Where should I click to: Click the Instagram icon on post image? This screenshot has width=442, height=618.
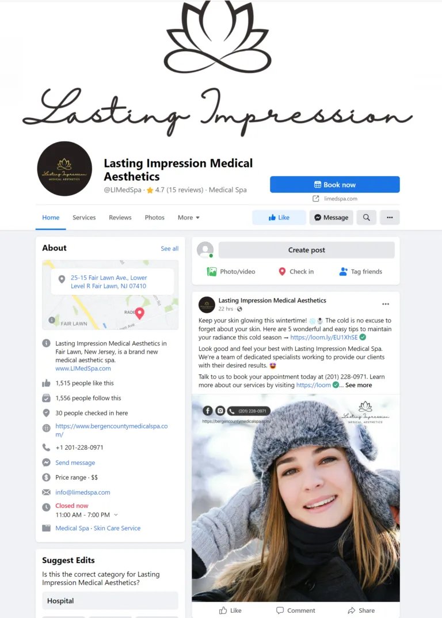click(x=220, y=411)
